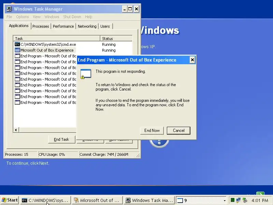Click the blue question mark help icon
This screenshot has width=273, height=205.
tap(159, 143)
